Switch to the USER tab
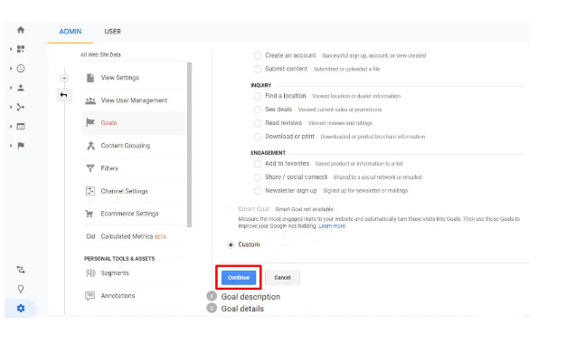 (112, 32)
